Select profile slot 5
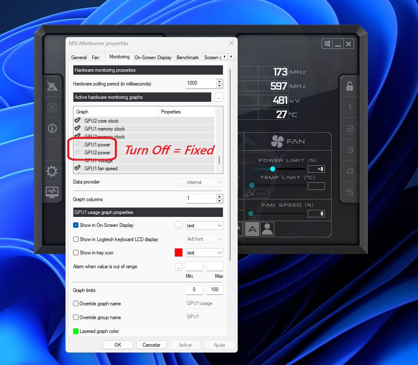The image size is (418, 365). click(x=350, y=192)
